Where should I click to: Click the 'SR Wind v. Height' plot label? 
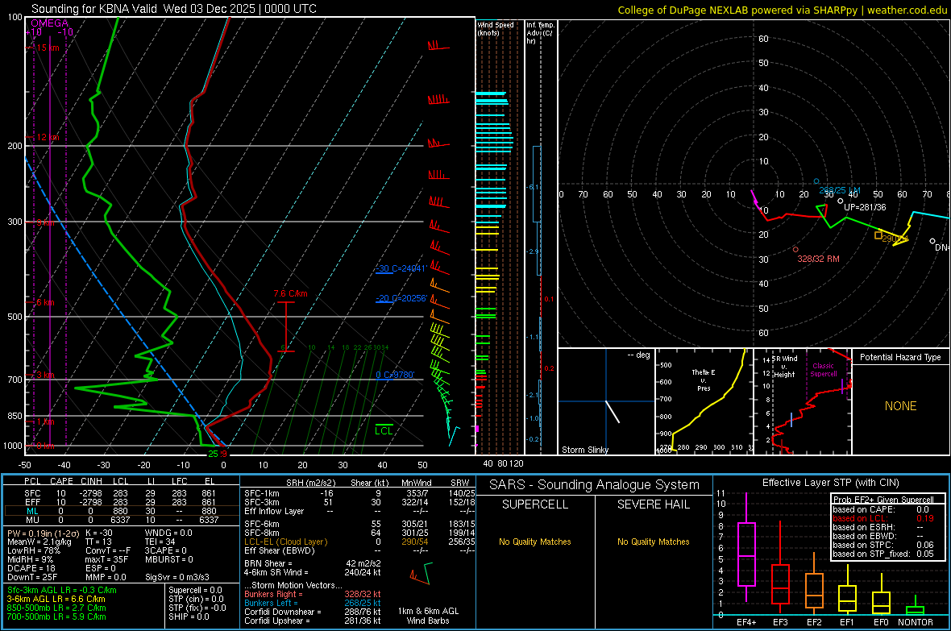(784, 367)
